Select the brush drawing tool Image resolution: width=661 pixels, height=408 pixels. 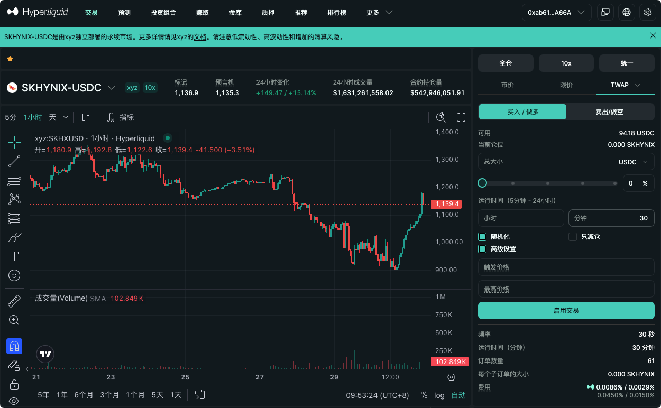coord(14,237)
